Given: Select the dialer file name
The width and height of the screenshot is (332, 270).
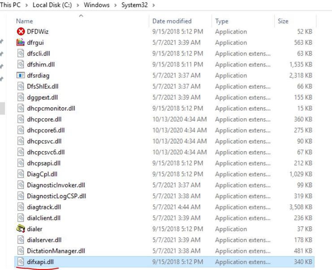Looking at the screenshot, I should click(34, 229).
